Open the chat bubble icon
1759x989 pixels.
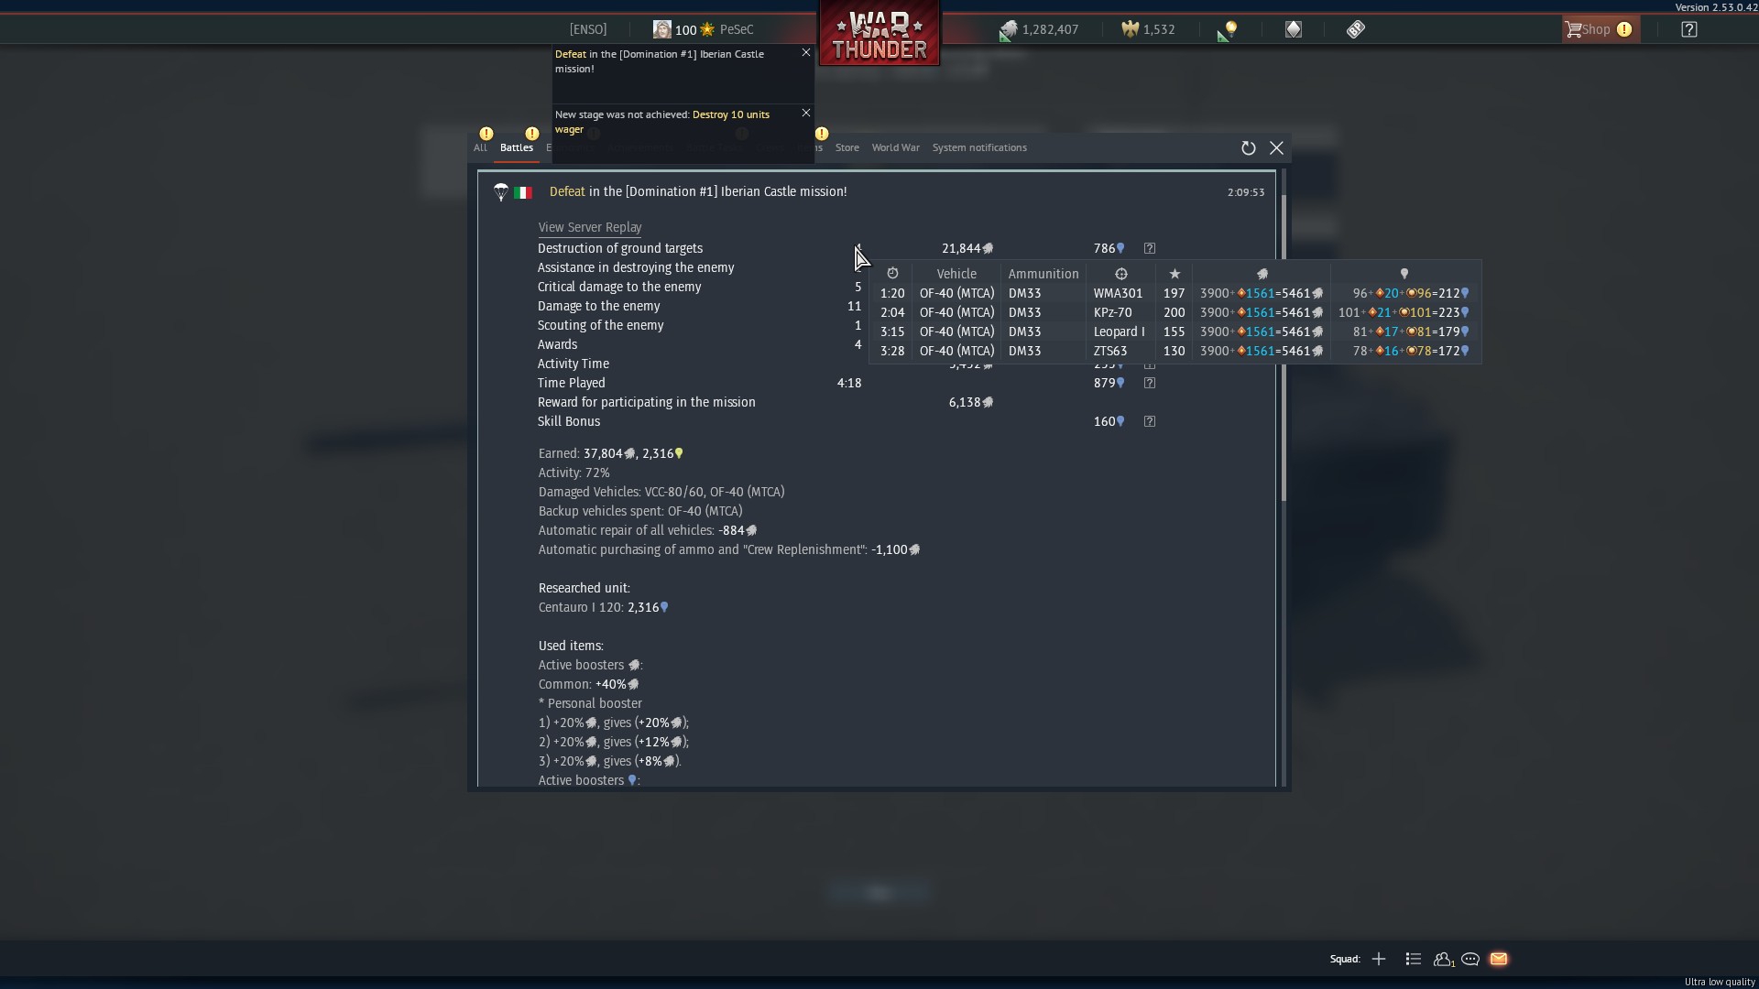[1470, 959]
